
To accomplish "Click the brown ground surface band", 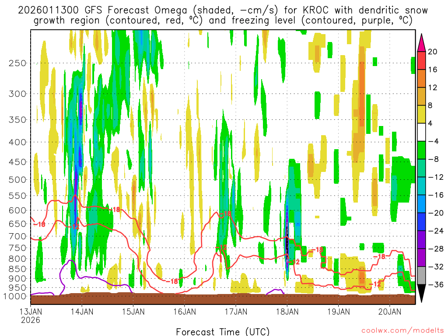I will pos(223,299).
